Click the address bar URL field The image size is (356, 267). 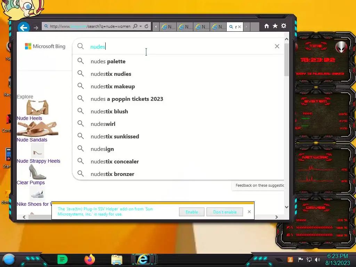(x=90, y=26)
